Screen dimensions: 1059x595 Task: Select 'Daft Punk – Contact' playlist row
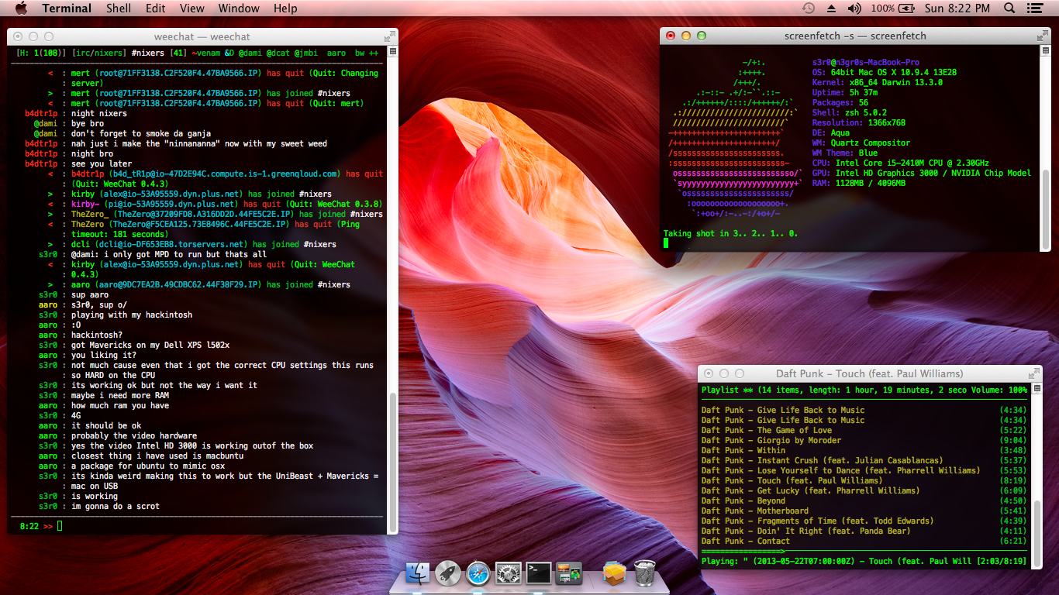(x=864, y=541)
